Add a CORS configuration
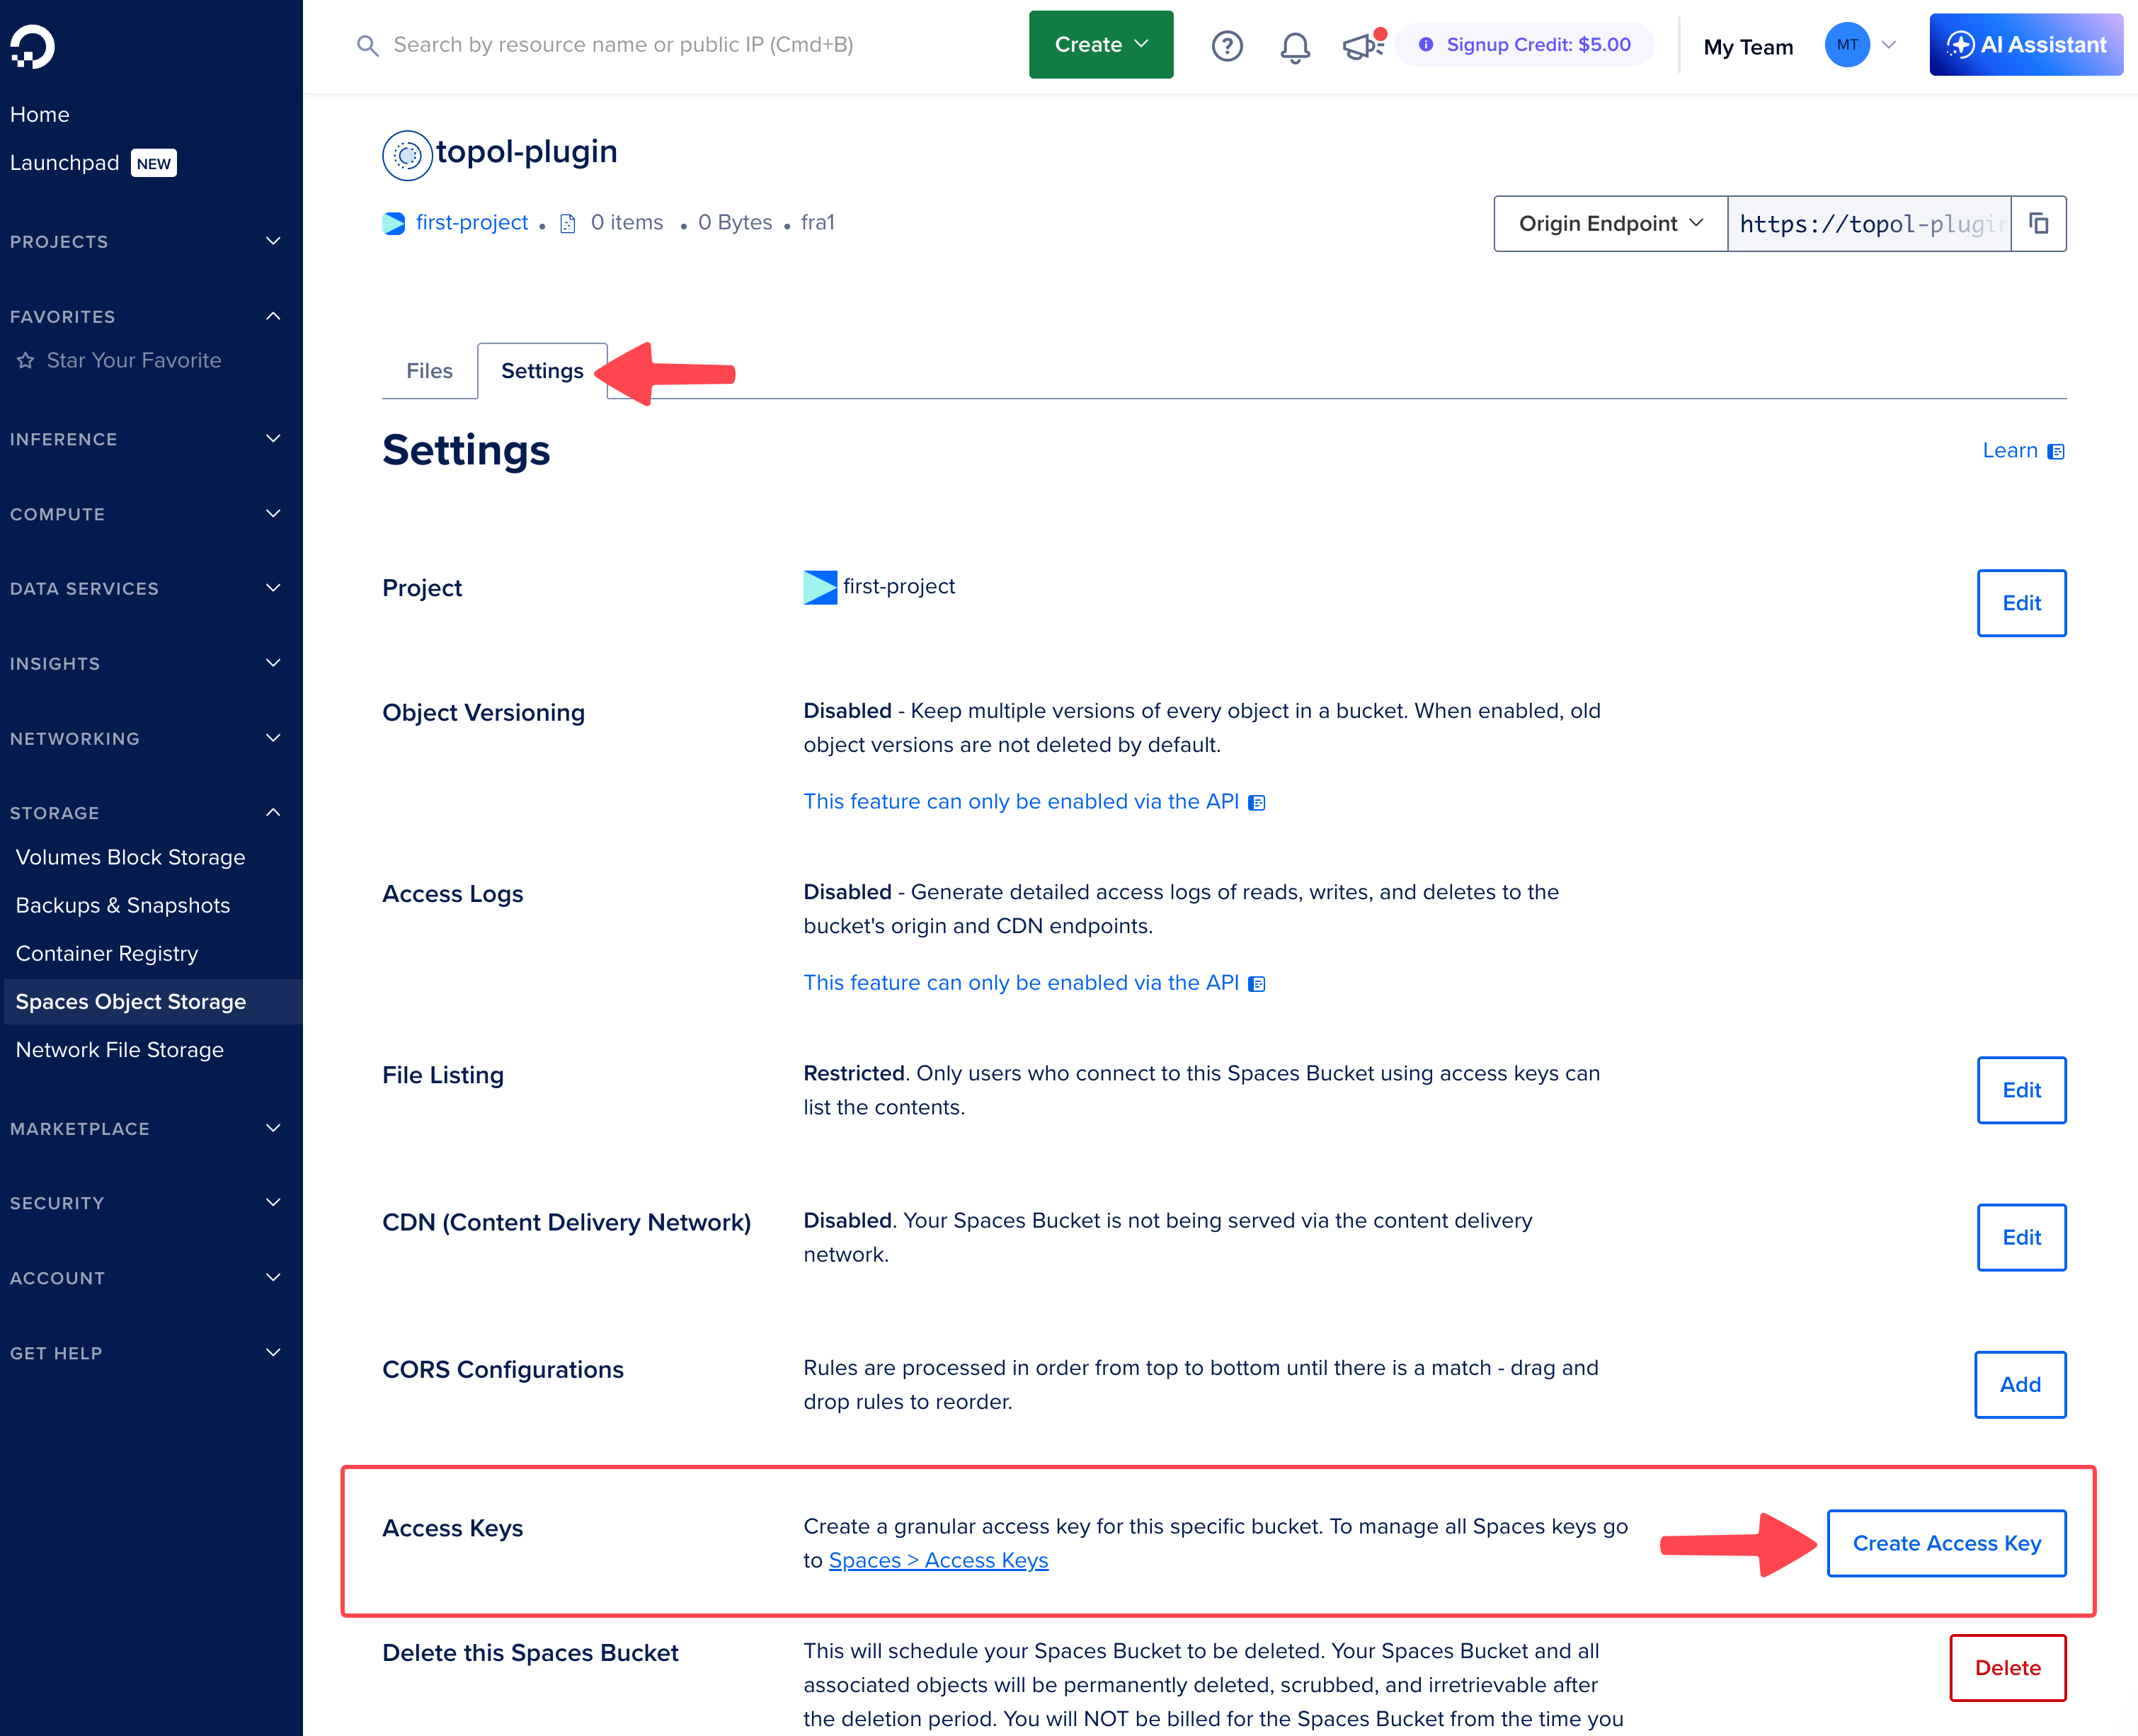2138x1736 pixels. [x=2020, y=1385]
